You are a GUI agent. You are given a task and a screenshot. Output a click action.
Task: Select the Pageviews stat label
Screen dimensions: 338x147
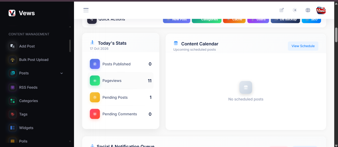pyautogui.click(x=112, y=81)
